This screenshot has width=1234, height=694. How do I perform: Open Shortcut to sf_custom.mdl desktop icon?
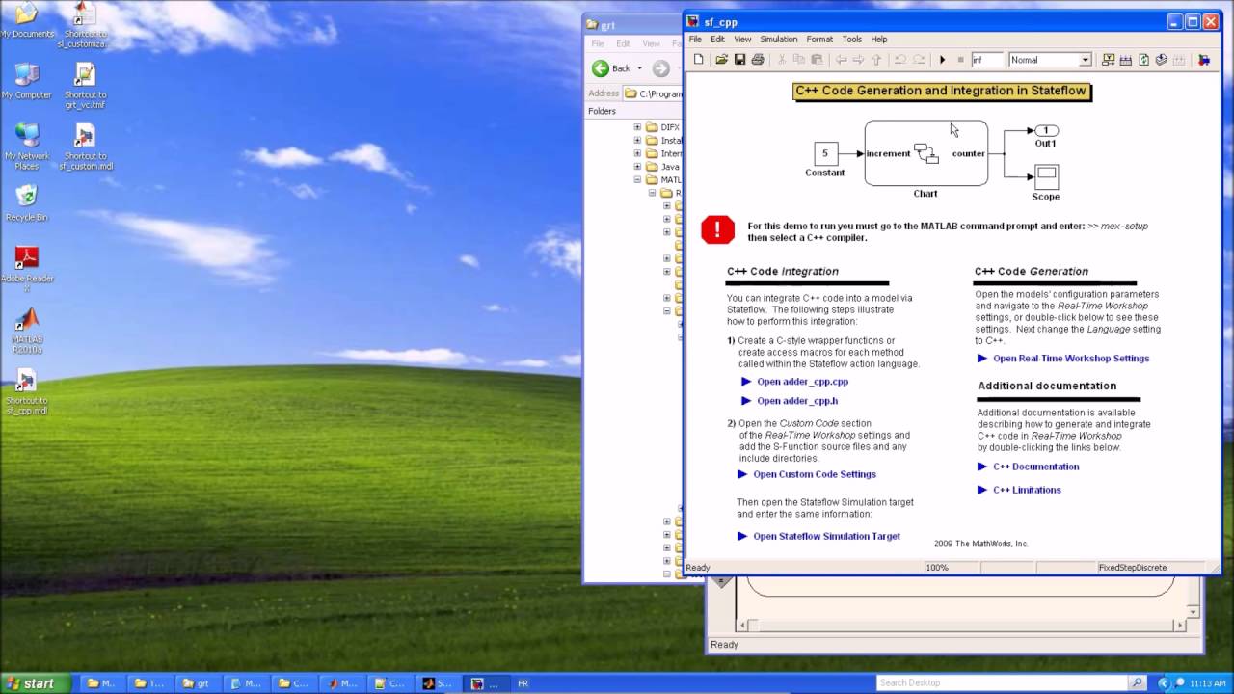tap(85, 147)
